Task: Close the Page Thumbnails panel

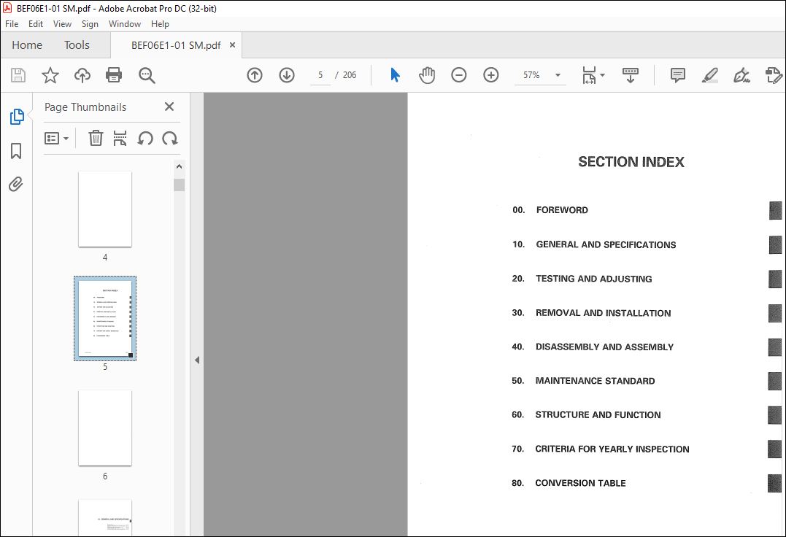Action: tap(169, 107)
